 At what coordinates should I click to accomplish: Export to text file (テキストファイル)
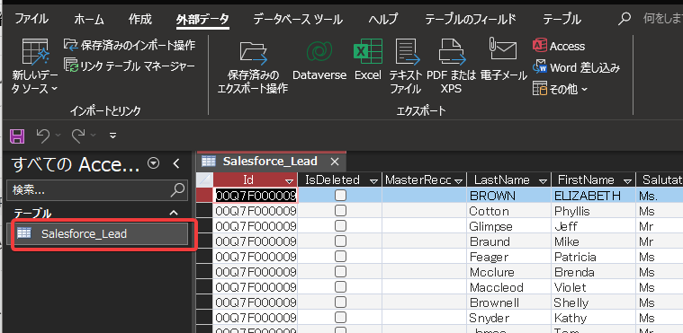click(406, 66)
